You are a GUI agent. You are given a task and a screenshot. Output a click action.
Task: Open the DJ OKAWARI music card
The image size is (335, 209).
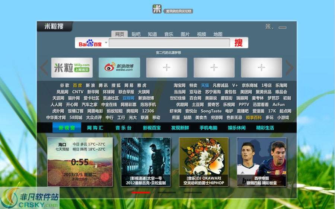coord(204,162)
